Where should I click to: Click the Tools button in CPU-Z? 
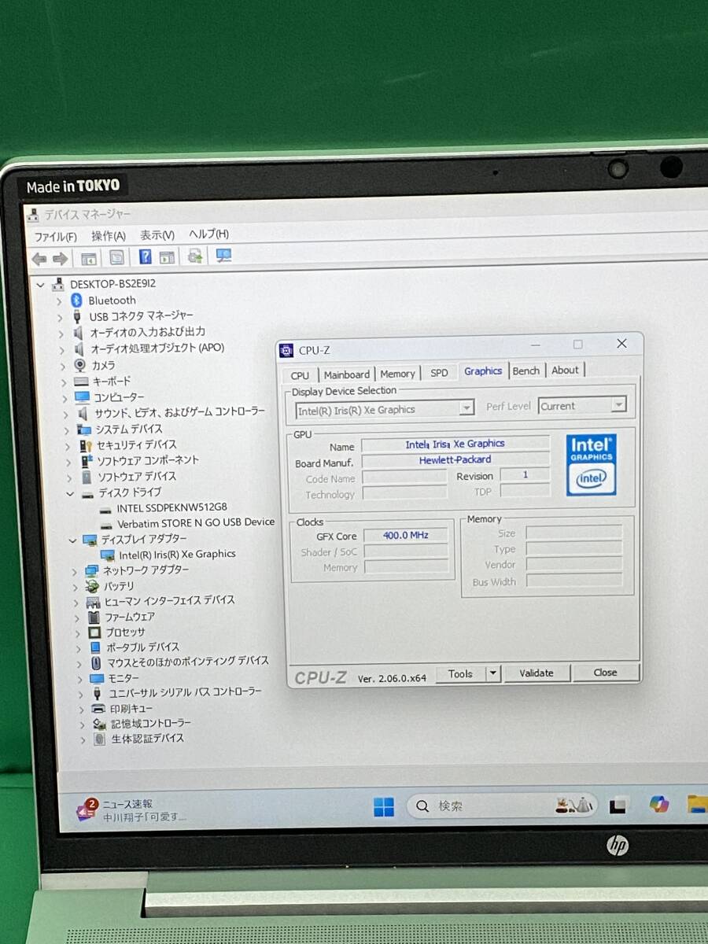coord(460,674)
